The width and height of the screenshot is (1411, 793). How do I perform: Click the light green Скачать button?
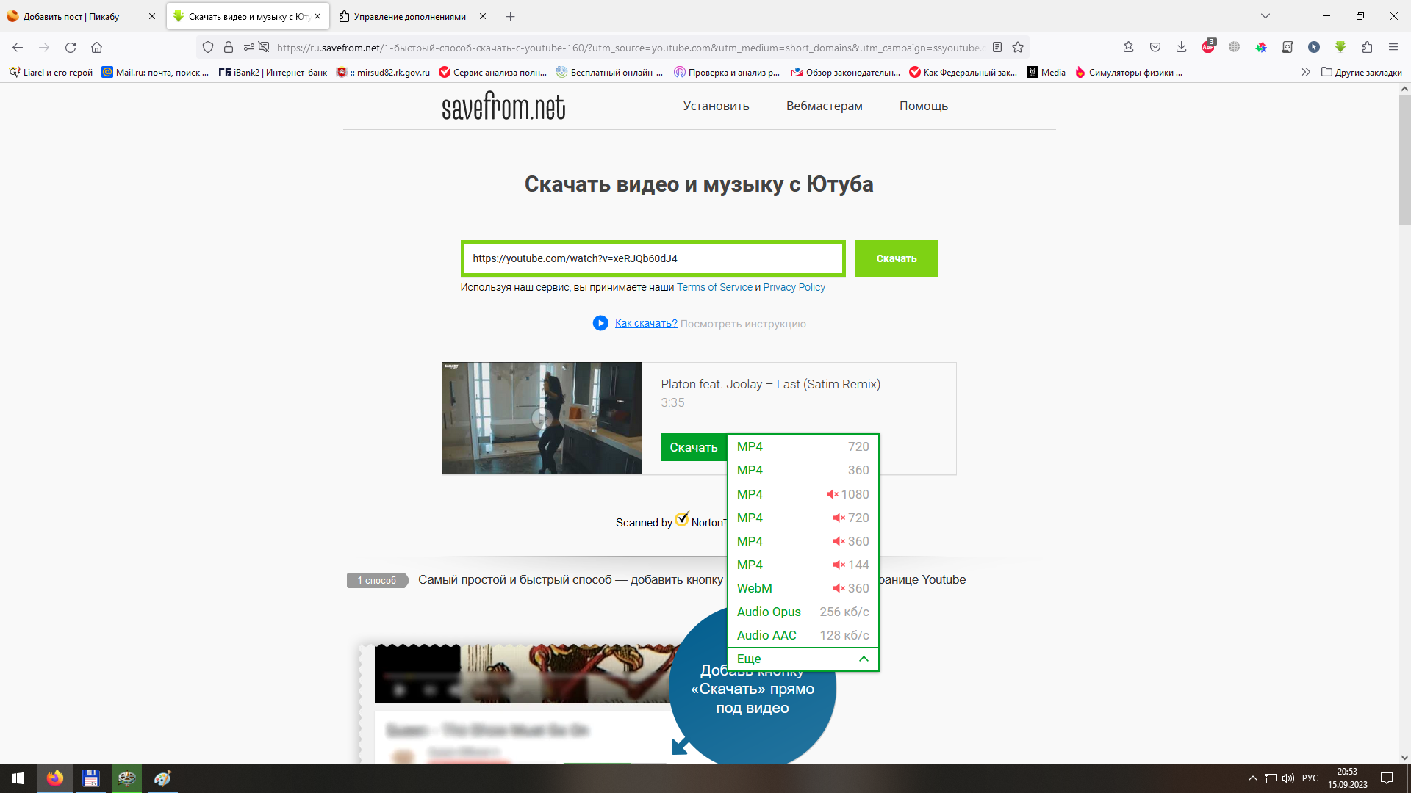(897, 258)
